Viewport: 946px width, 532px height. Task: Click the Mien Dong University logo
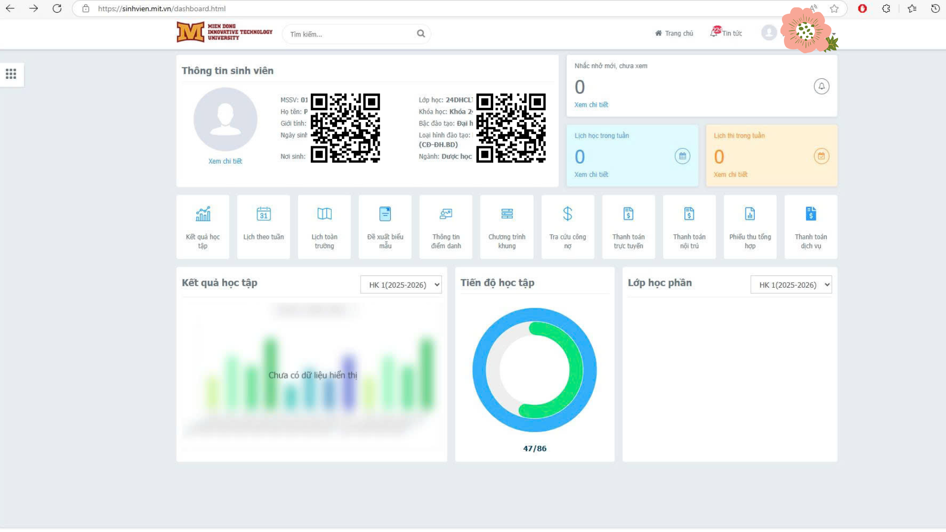pos(225,32)
